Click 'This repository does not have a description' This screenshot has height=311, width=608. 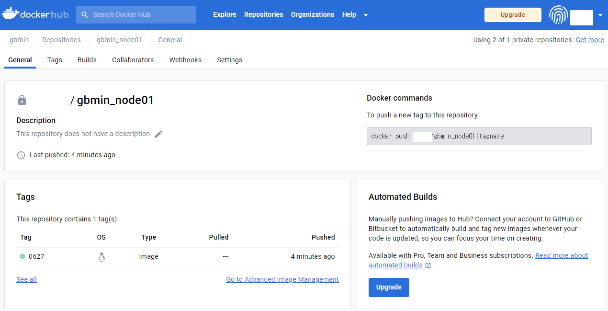tap(83, 134)
